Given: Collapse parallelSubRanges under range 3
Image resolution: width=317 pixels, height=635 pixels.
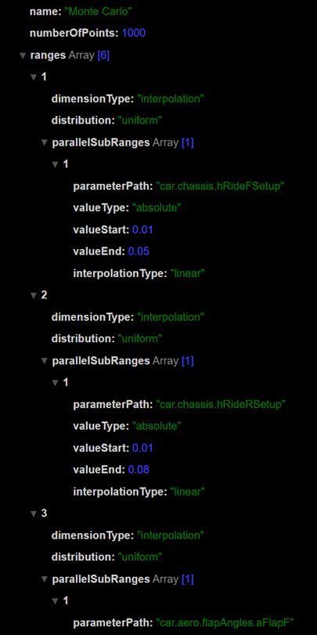Looking at the screenshot, I should [45, 579].
